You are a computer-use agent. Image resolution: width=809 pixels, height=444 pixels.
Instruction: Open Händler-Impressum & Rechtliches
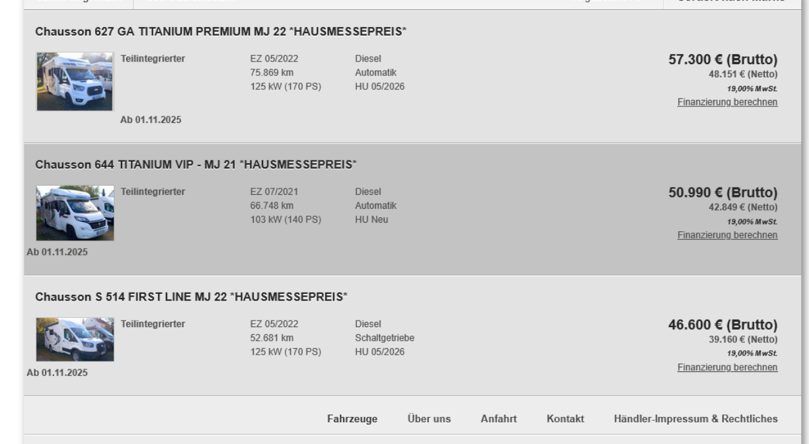(695, 418)
